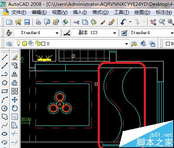This screenshot has width=174, height=148.
Task: Click the Layer Previous icon
Action: pos(143,44)
